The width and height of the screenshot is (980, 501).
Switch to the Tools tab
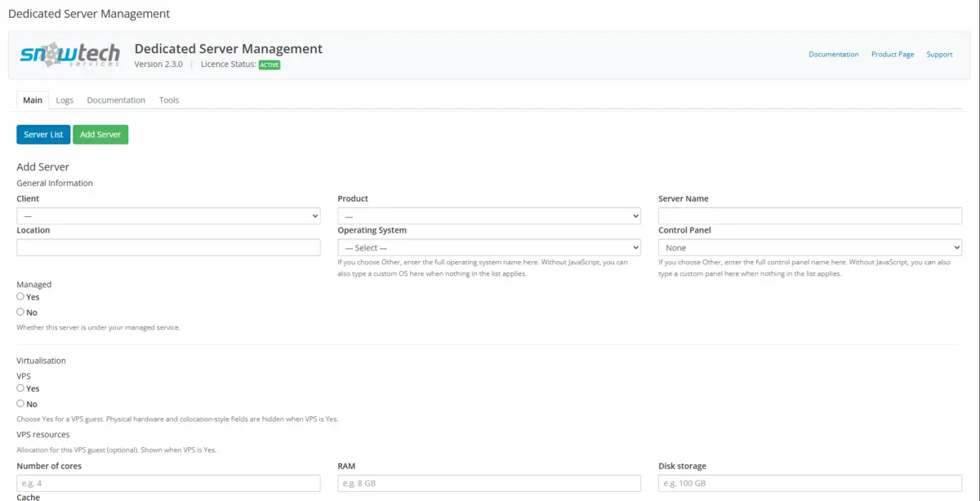point(169,100)
